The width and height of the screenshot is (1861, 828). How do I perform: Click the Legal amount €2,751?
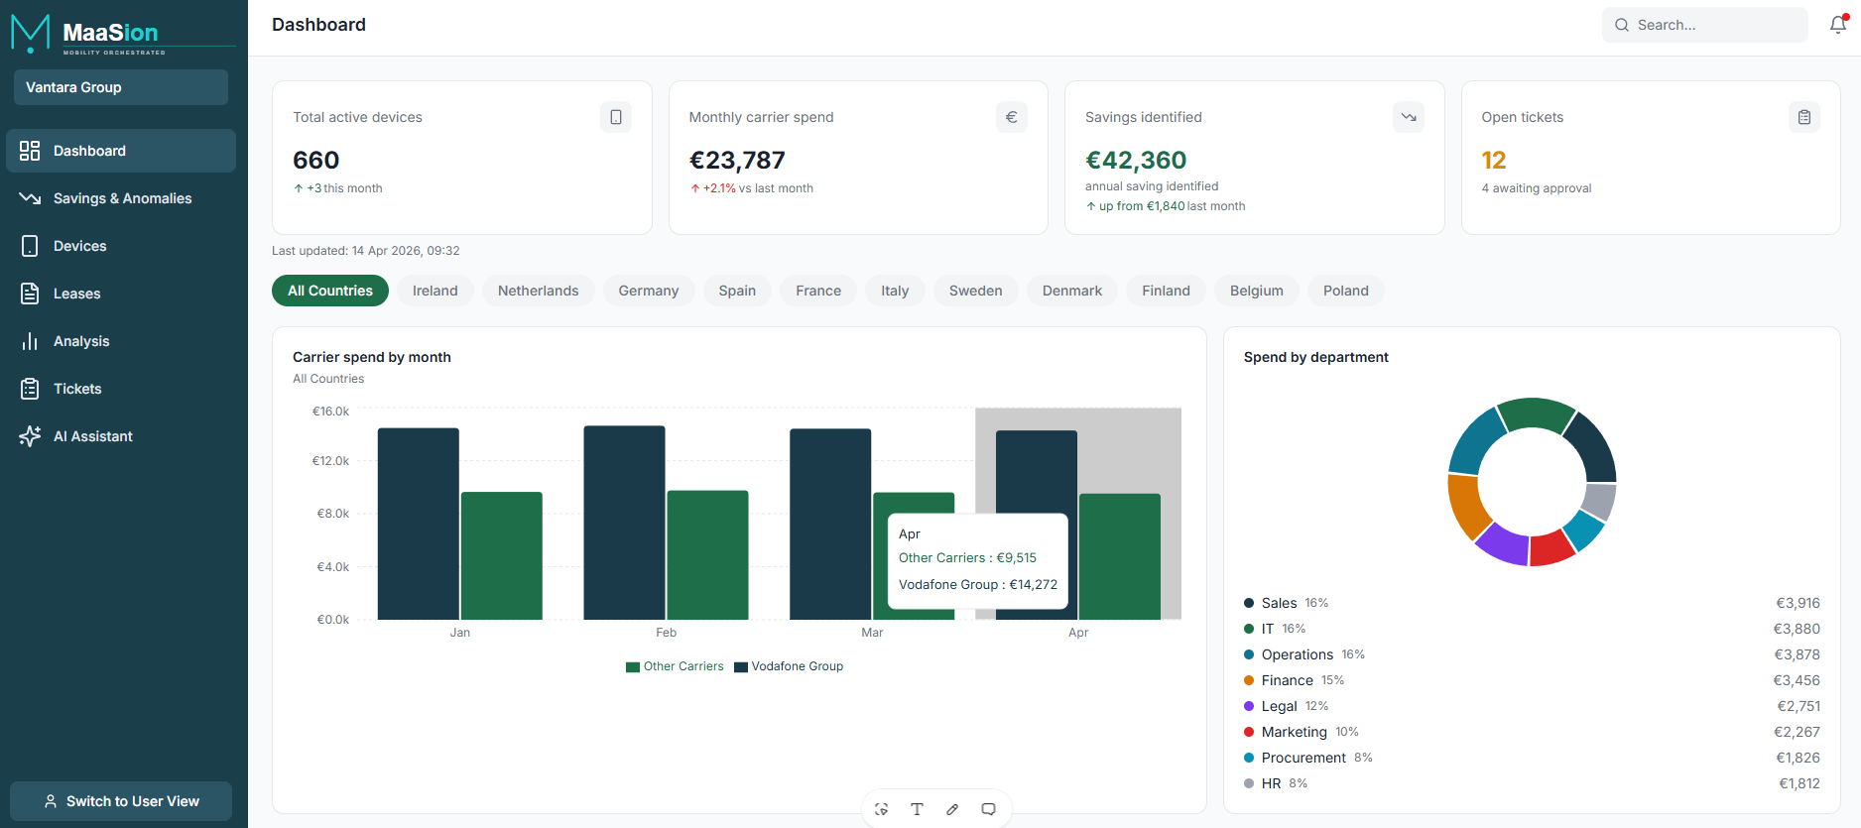coord(1799,706)
